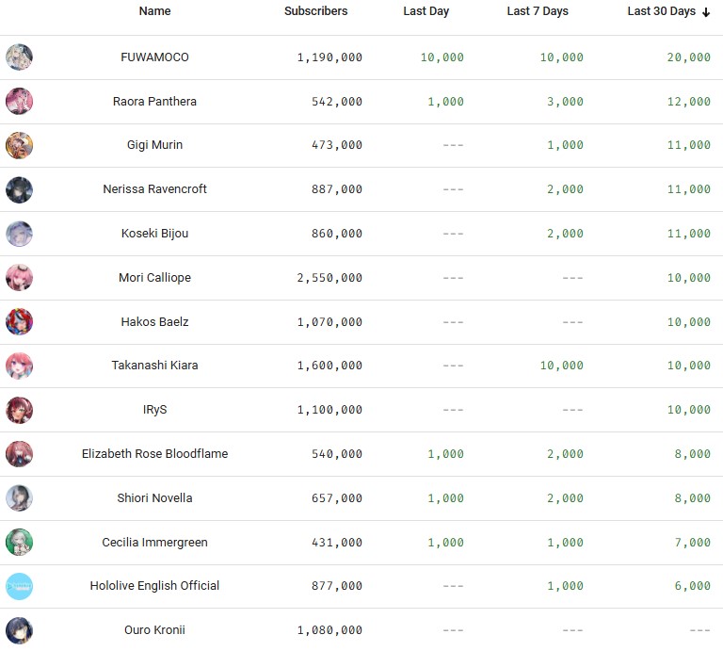Screen dimensions: 723x651
Task: Click FUWAMOCO's avatar icon
Action: [19, 57]
